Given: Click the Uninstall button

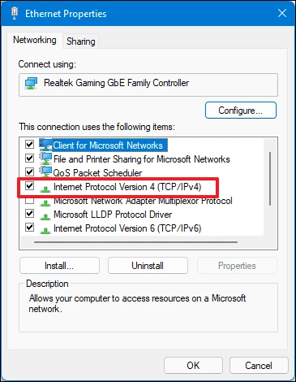Looking at the screenshot, I should click(148, 266).
